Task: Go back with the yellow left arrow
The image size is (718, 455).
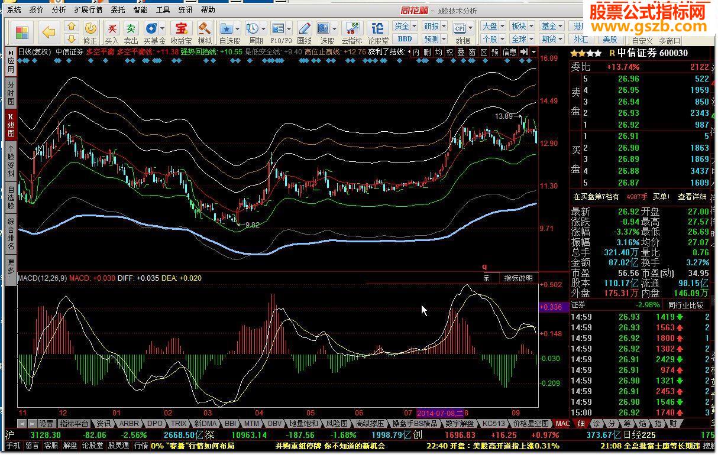Action: [x=49, y=32]
